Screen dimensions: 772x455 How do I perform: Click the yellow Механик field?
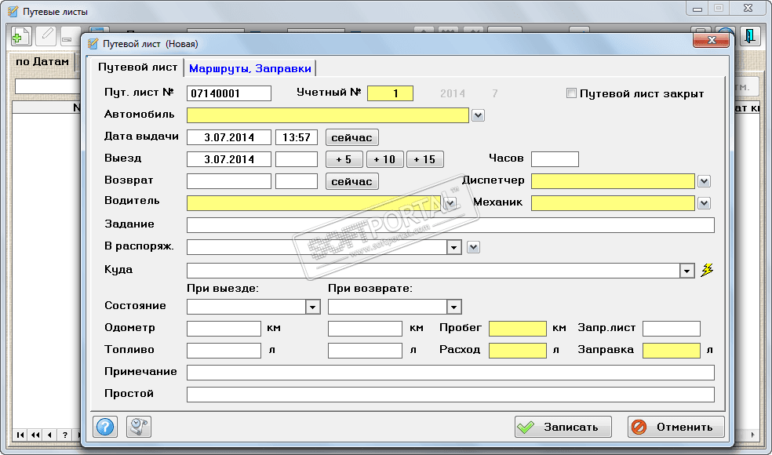[613, 203]
